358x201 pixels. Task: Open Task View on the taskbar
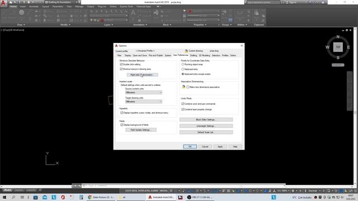22,197
